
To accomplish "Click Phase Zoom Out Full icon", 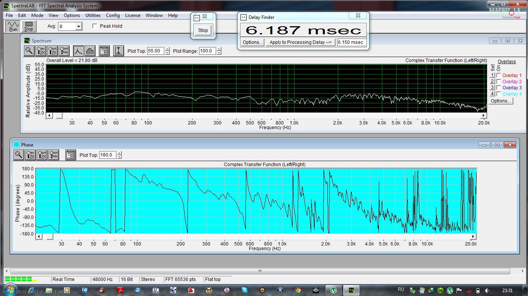I will click(x=54, y=155).
